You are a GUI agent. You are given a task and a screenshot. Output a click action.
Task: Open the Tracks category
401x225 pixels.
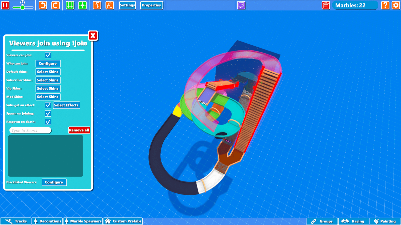tap(16, 221)
